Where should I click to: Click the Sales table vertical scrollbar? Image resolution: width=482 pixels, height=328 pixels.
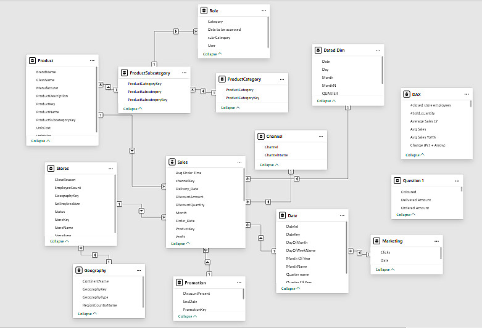point(244,185)
